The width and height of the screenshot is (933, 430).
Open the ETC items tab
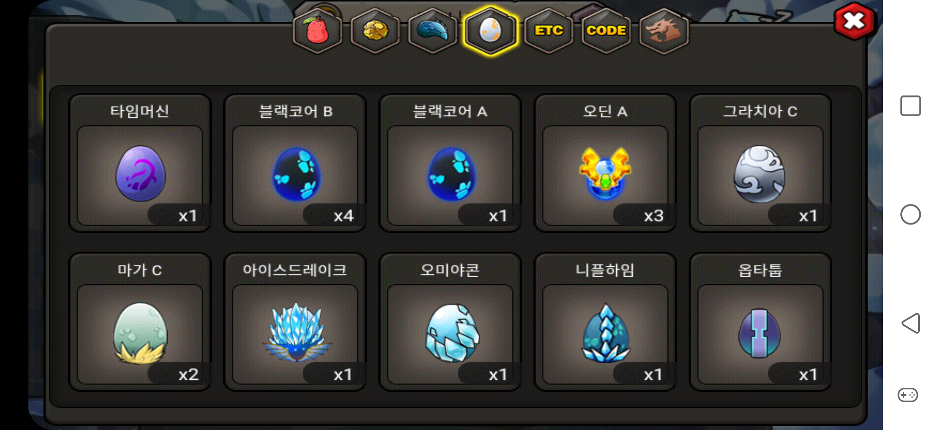point(549,31)
